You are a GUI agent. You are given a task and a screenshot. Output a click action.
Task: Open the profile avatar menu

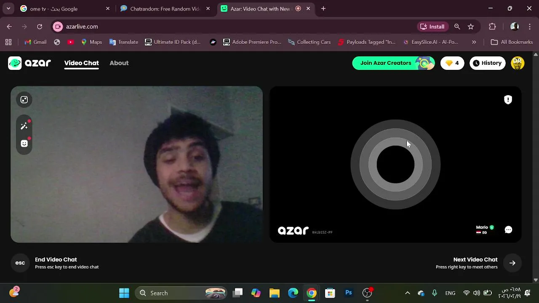pyautogui.click(x=518, y=63)
